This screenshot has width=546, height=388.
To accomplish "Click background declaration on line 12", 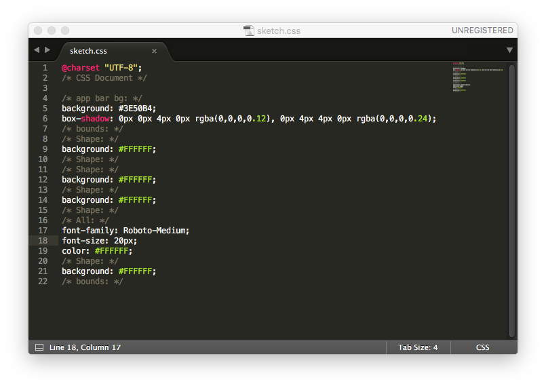I will click(x=109, y=179).
